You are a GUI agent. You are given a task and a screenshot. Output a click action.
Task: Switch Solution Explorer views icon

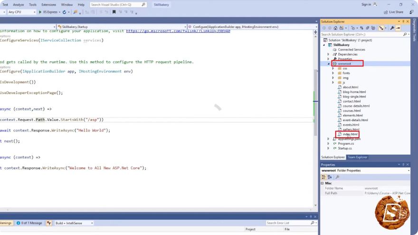[342, 28]
